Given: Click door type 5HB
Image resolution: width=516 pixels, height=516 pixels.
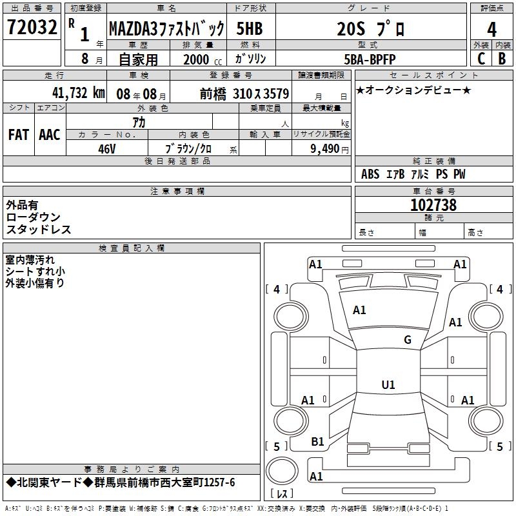Looking at the screenshot, I should [x=250, y=28].
